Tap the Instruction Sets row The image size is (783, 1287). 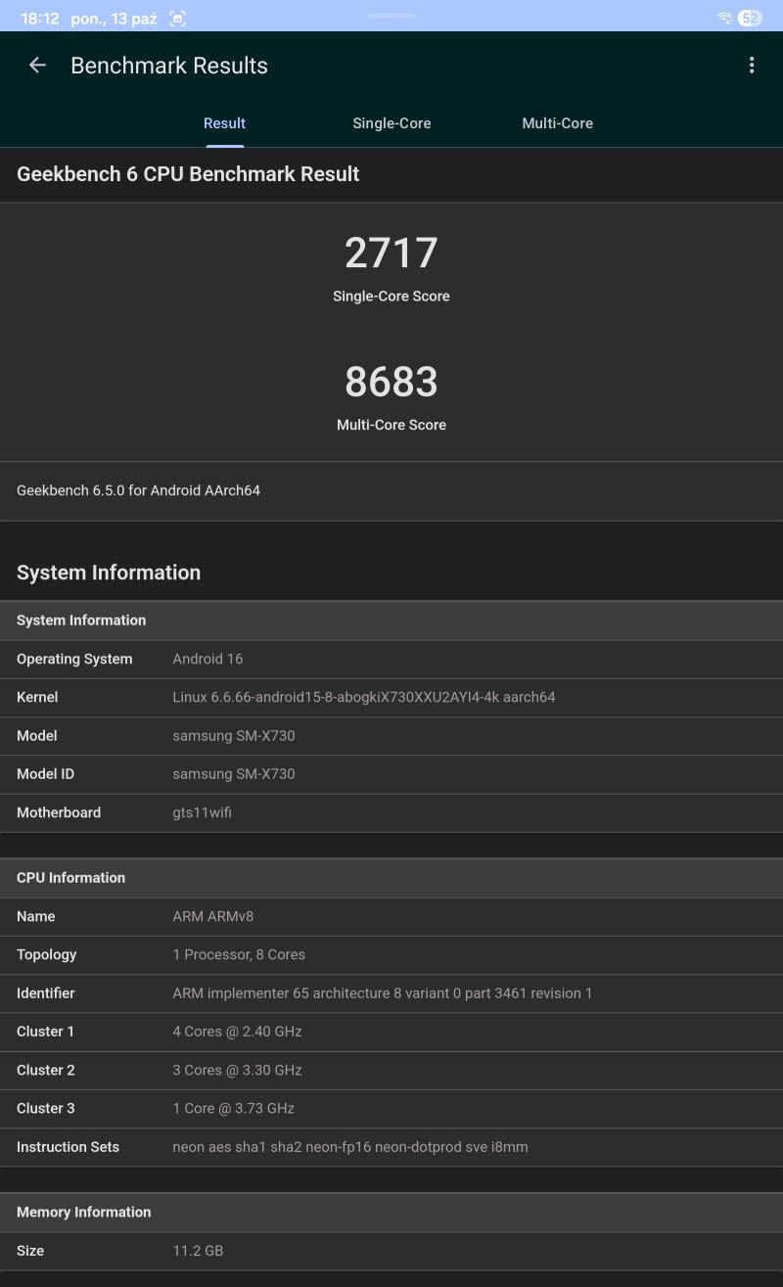click(391, 1147)
